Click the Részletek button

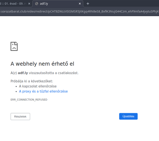pyautogui.click(x=20, y=117)
